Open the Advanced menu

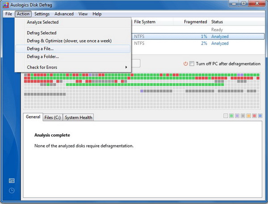click(x=64, y=14)
